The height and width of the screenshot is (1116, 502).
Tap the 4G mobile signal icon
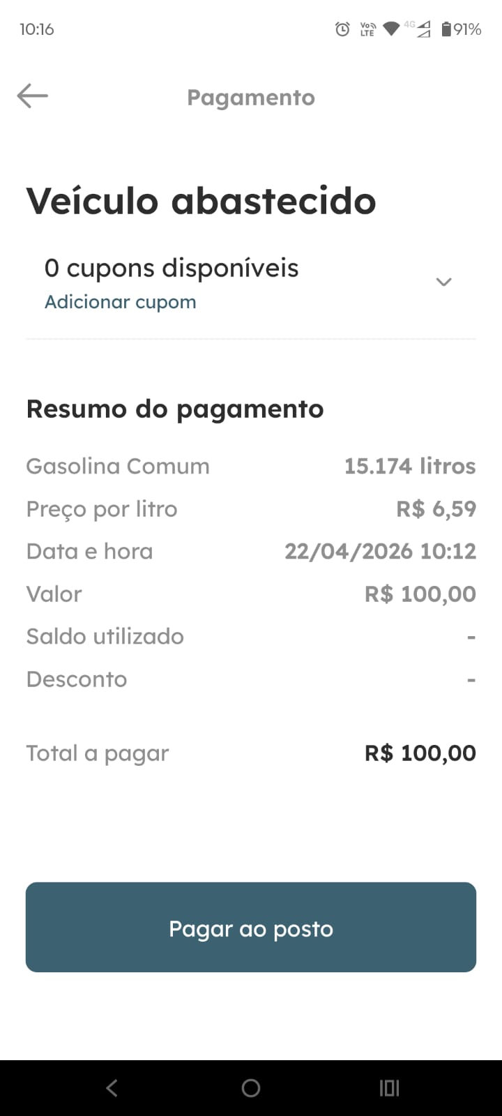[418, 29]
